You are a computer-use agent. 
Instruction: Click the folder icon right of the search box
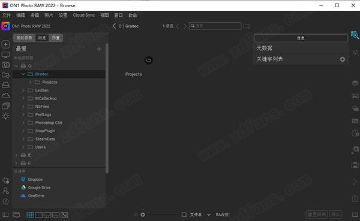[247, 26]
